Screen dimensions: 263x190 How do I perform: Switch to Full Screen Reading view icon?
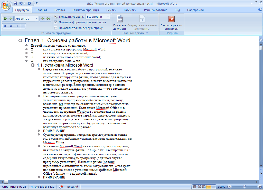(x=199, y=187)
